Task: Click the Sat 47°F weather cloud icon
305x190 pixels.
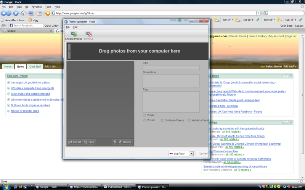Action: click(x=238, y=20)
